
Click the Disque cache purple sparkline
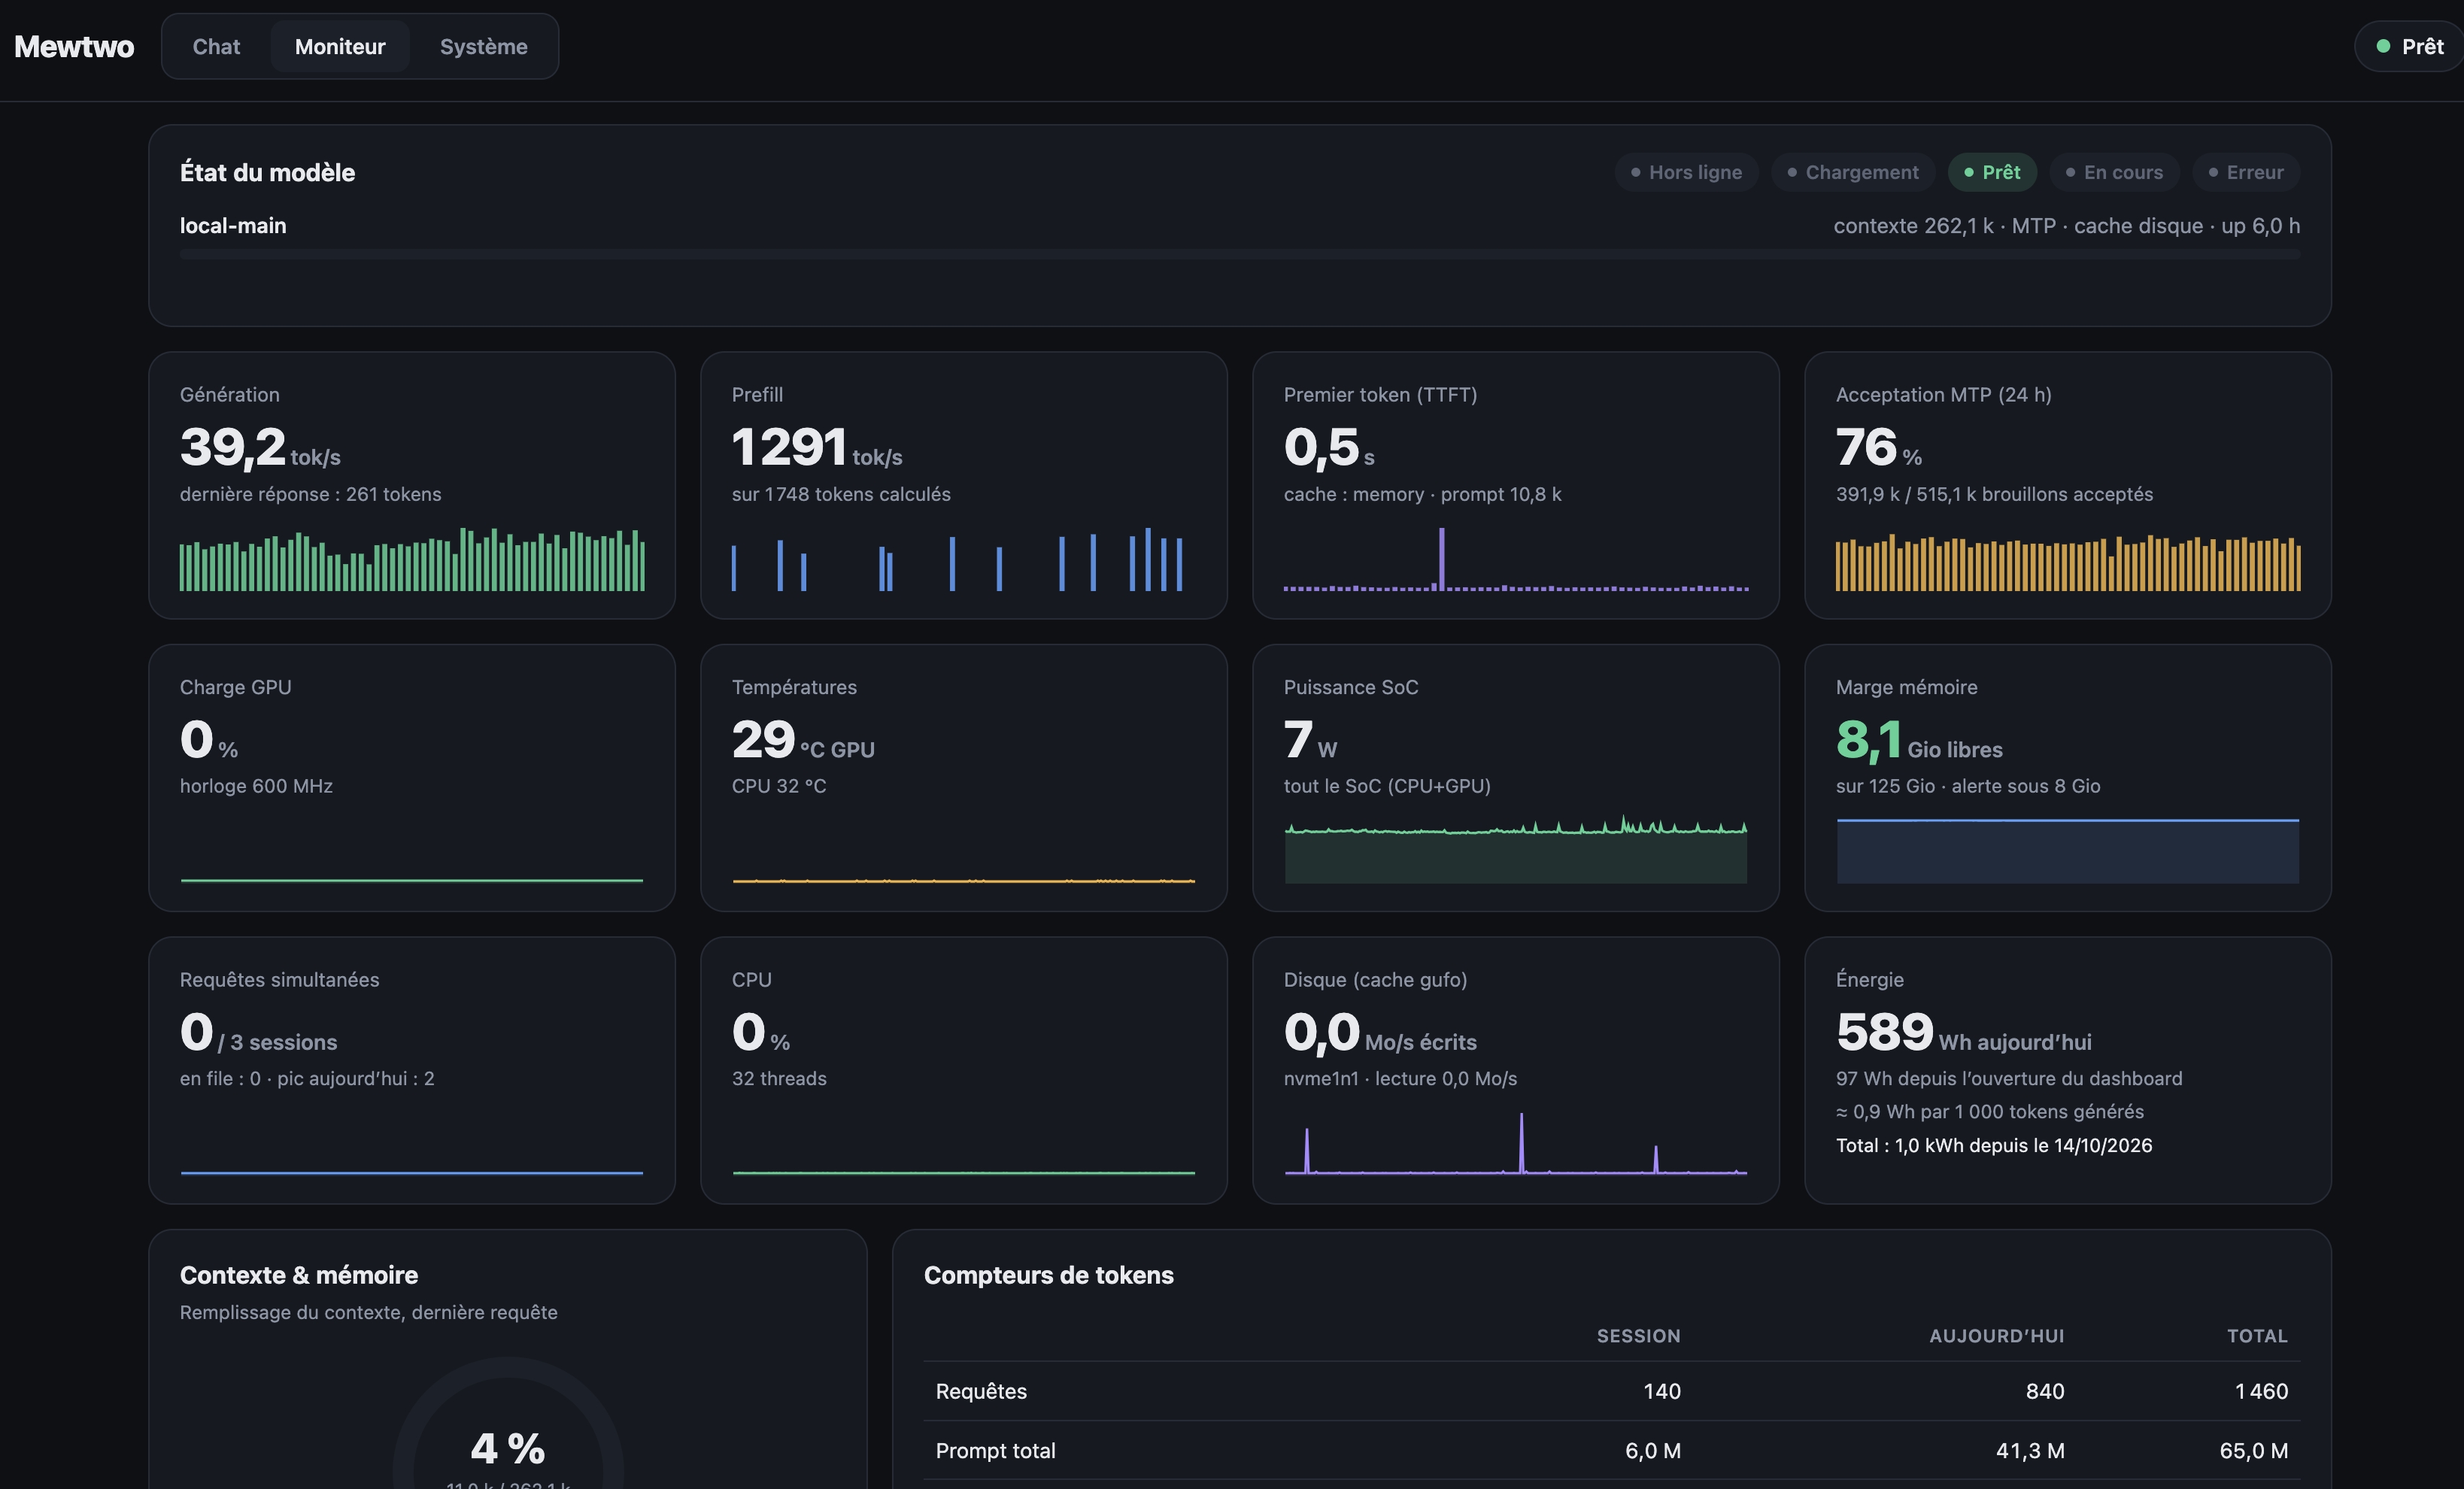(x=1516, y=1143)
